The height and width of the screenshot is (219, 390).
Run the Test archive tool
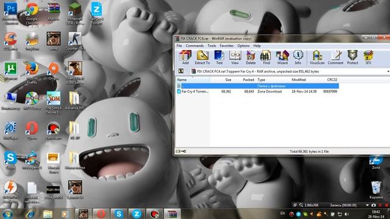pos(219,57)
